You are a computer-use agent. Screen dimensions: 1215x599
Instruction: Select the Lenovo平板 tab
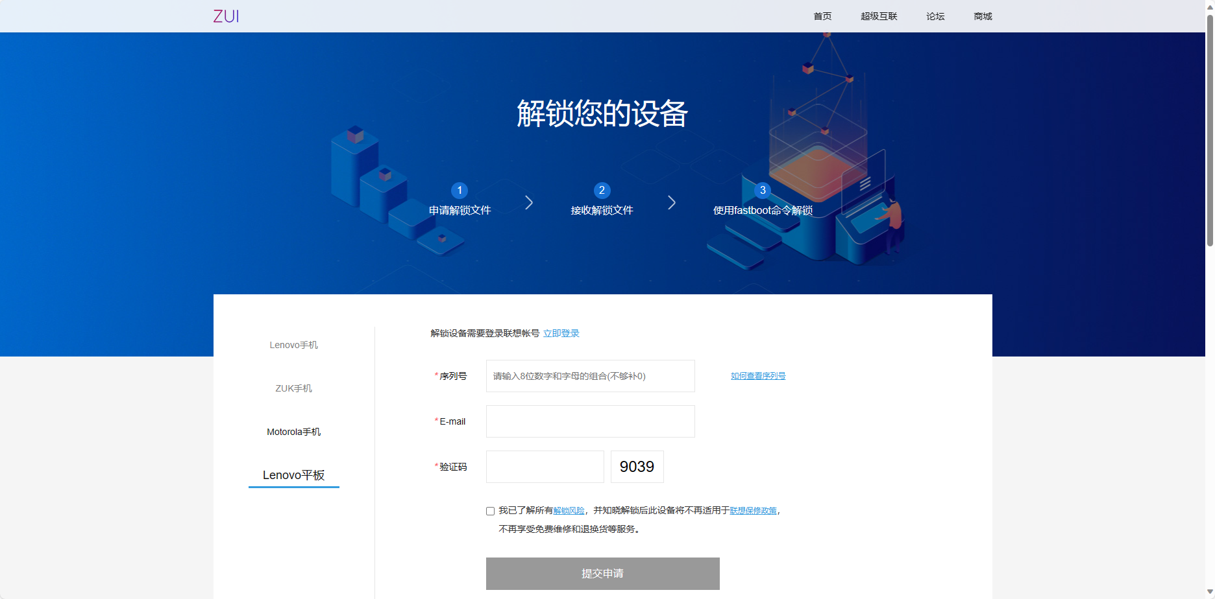(294, 475)
